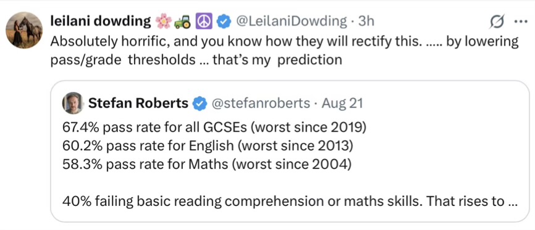The height and width of the screenshot is (230, 535).
Task: Open the three-dot more options menu
Action: [521, 21]
